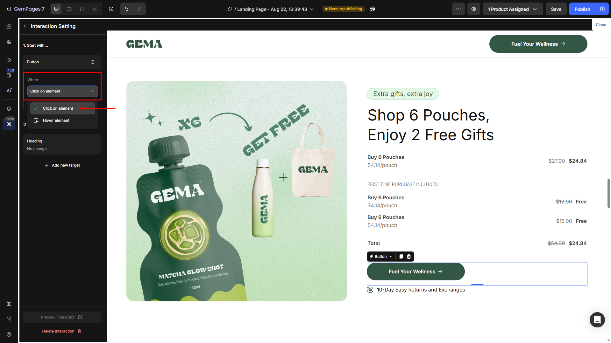Duplicate selected Button with copy icon
The width and height of the screenshot is (611, 343).
[x=401, y=257]
